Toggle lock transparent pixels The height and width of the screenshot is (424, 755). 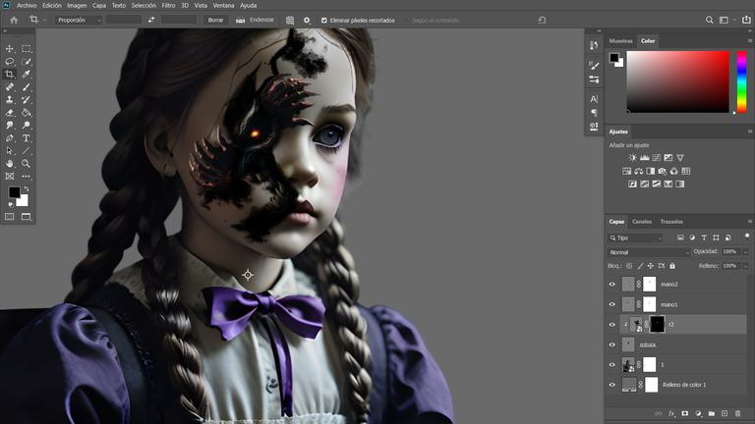pyautogui.click(x=629, y=266)
